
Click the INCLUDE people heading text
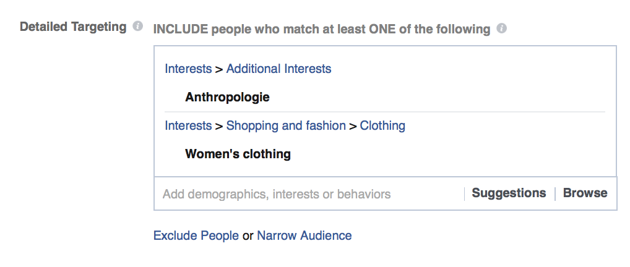click(321, 29)
